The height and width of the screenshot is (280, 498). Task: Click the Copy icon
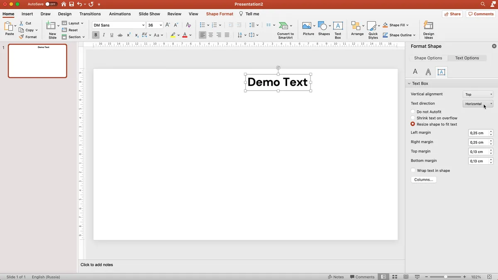[x=22, y=30]
